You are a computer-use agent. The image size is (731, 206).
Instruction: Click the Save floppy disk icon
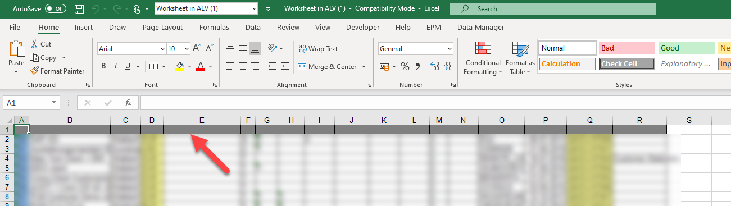coord(79,9)
